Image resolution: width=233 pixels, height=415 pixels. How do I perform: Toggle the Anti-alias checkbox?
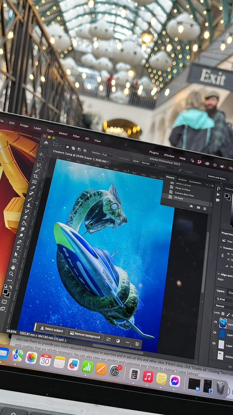[118, 158]
